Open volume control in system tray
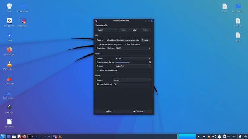 point(214,136)
